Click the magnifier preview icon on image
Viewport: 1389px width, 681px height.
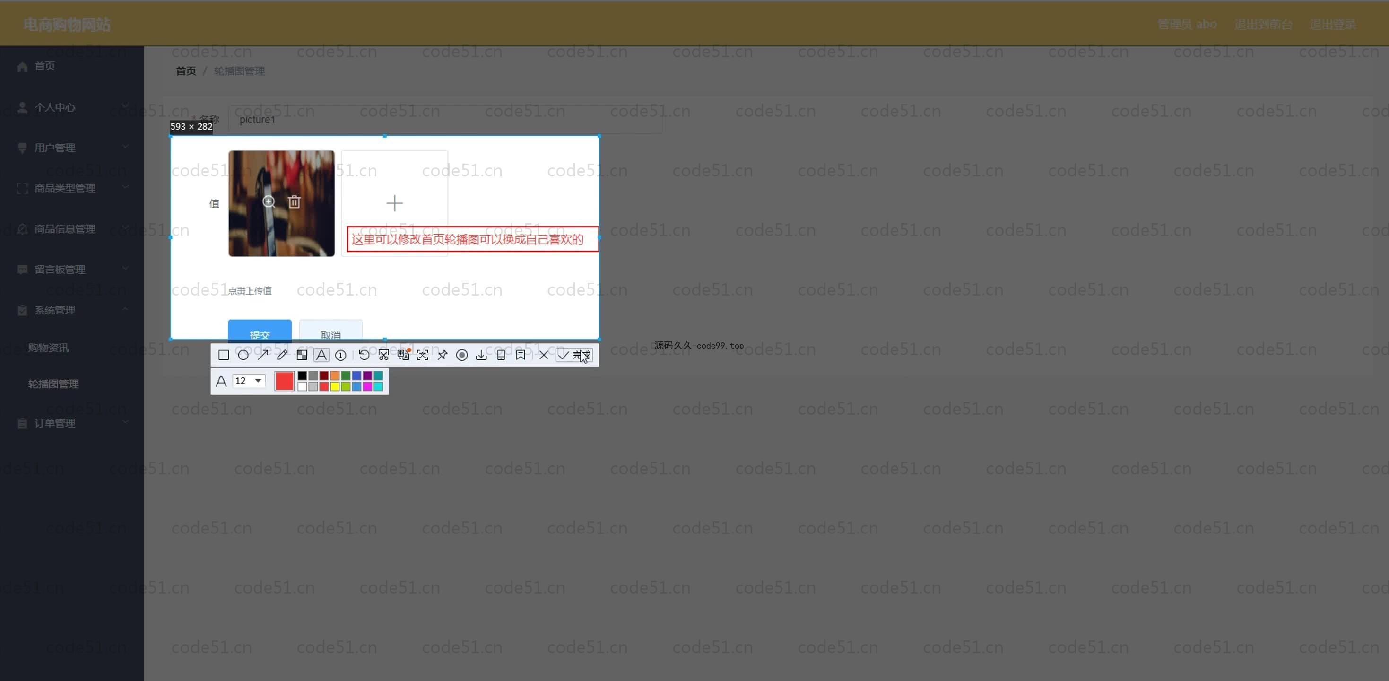269,201
